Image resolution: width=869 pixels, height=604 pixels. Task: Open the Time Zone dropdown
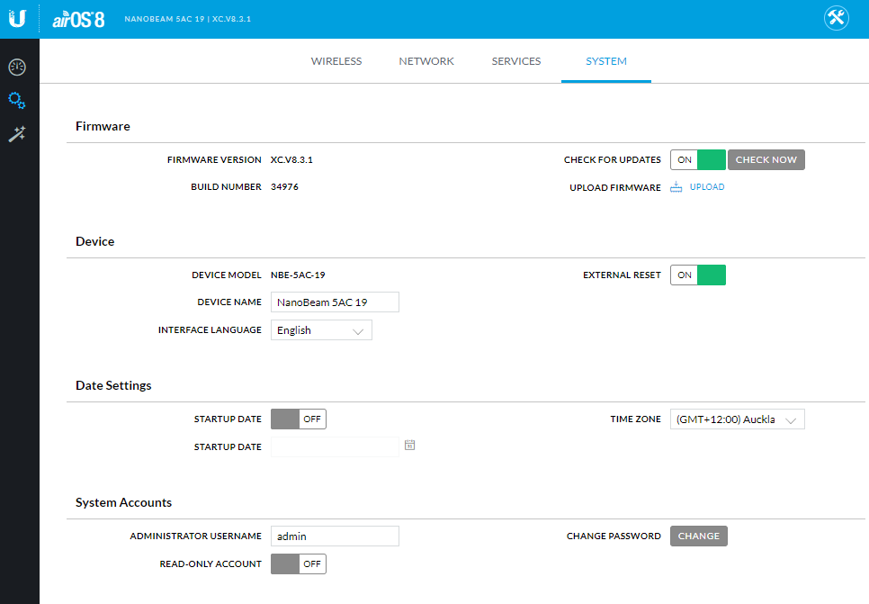tap(737, 419)
